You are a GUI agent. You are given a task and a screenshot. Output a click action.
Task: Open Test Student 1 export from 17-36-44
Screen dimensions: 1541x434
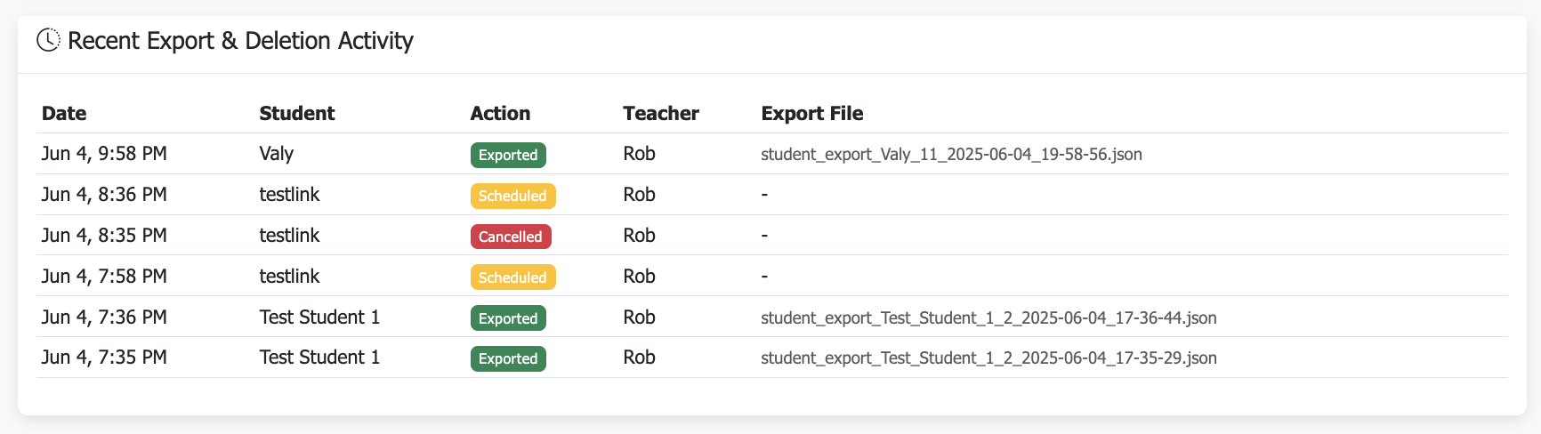tap(988, 317)
